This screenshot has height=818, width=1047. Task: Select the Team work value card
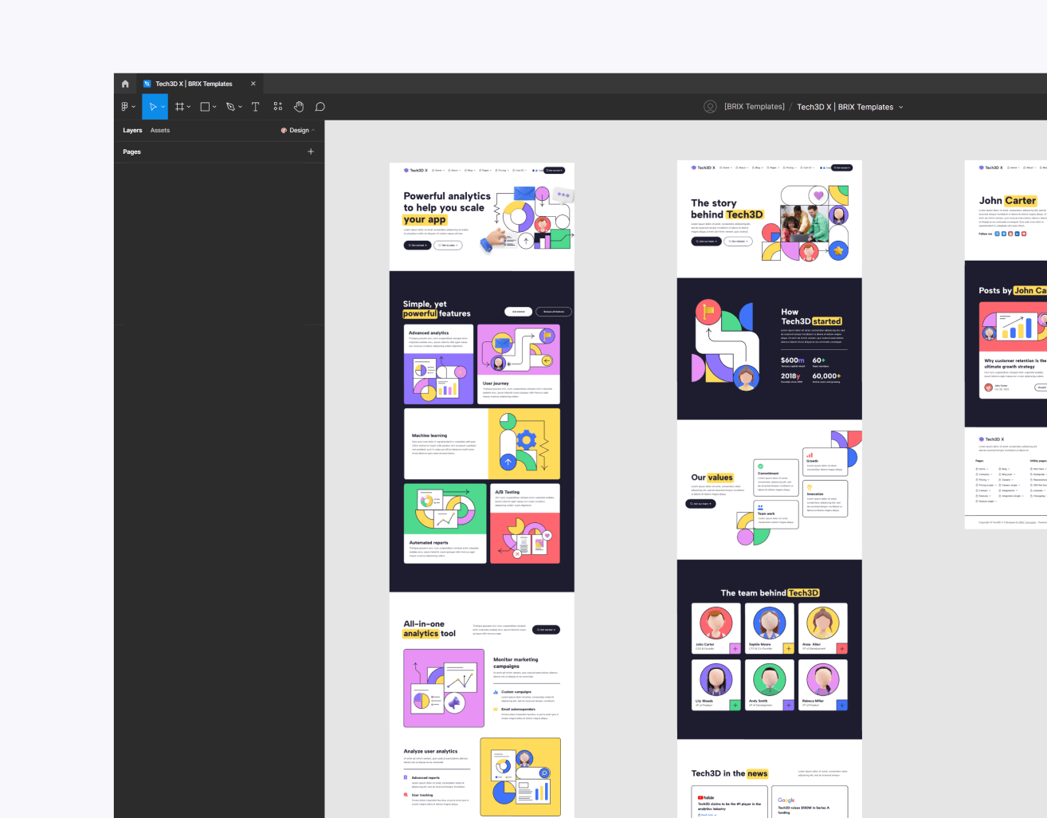(x=776, y=515)
